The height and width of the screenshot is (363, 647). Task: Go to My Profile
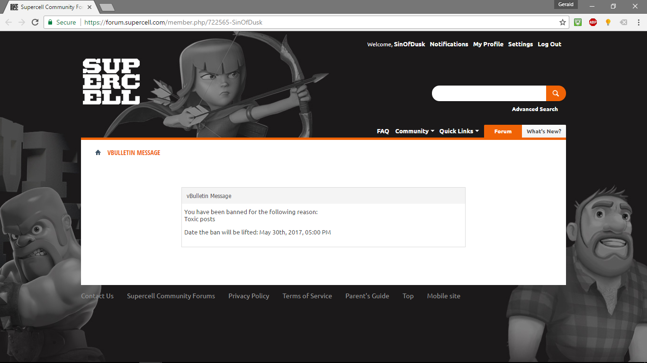[x=488, y=44]
